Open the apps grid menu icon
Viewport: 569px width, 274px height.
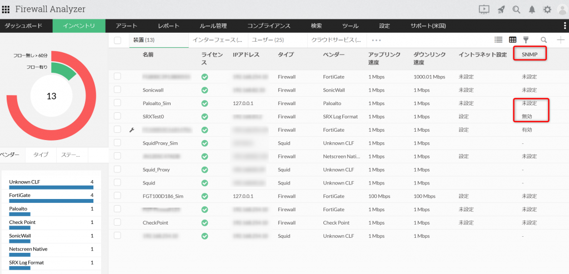click(x=7, y=9)
